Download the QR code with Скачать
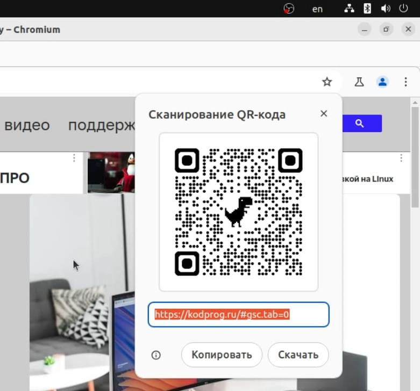 [x=298, y=355]
